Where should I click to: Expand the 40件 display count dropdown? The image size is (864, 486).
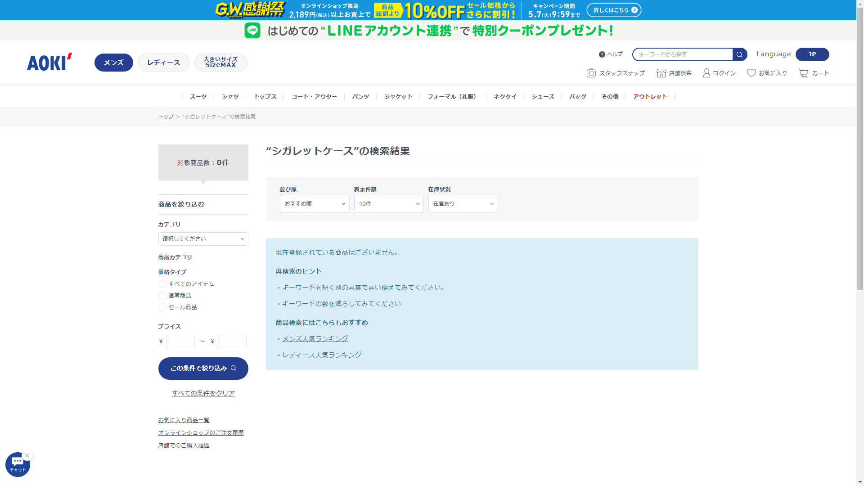click(x=388, y=204)
